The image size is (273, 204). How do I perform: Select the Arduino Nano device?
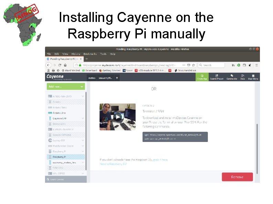66,107
